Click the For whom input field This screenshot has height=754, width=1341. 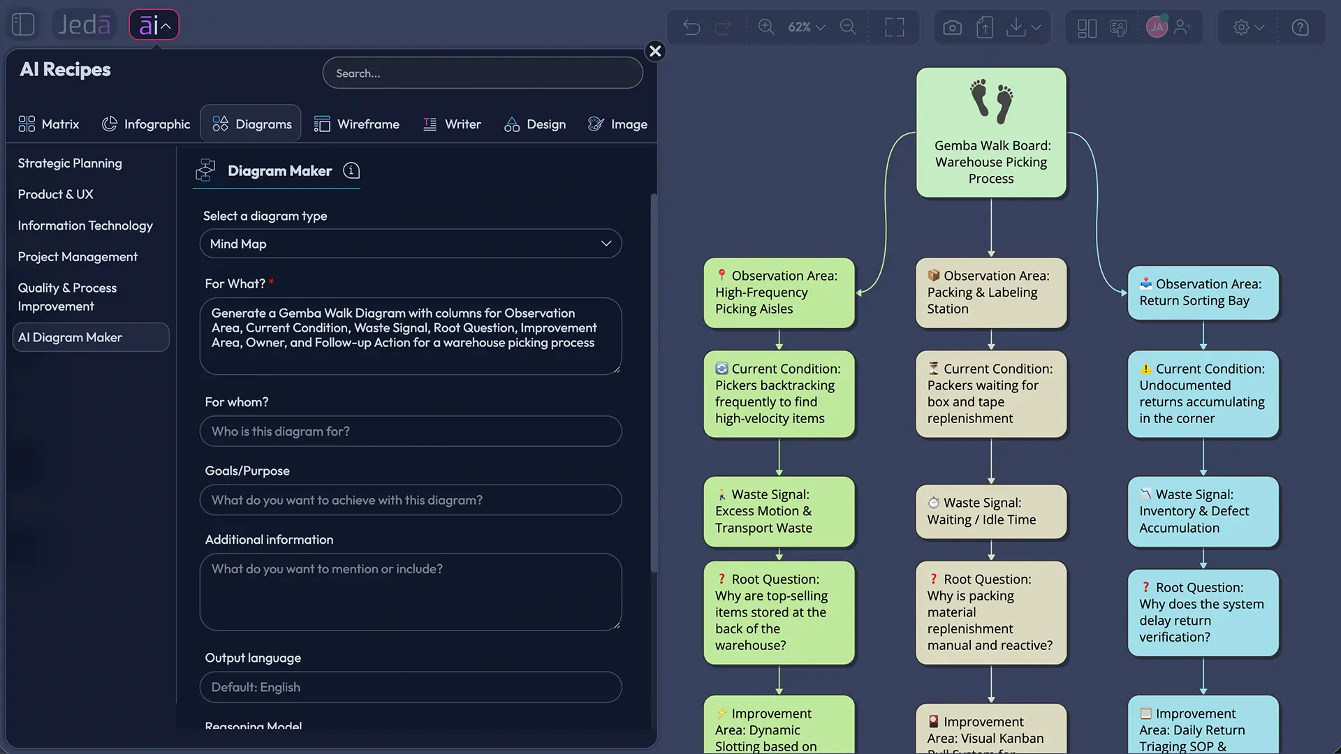[x=411, y=431]
